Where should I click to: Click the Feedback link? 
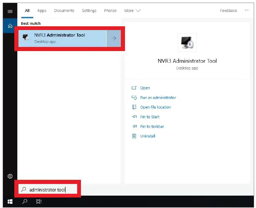[229, 11]
